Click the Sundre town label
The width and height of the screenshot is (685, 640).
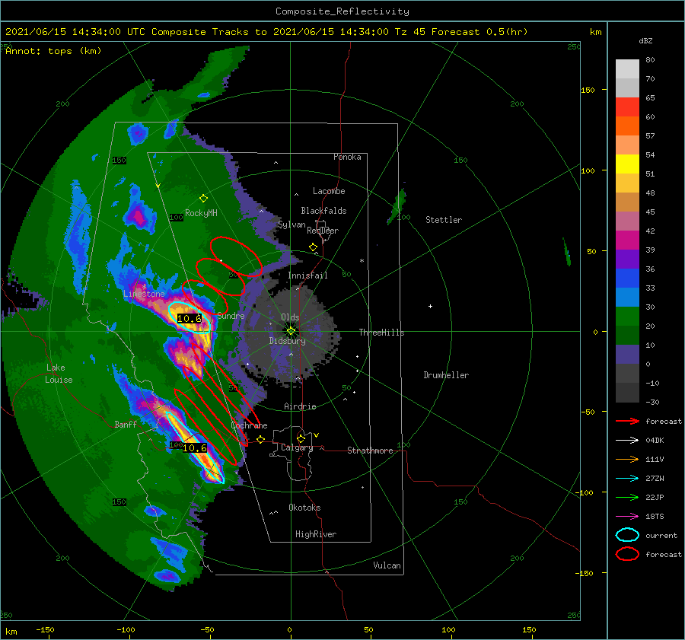click(x=231, y=316)
